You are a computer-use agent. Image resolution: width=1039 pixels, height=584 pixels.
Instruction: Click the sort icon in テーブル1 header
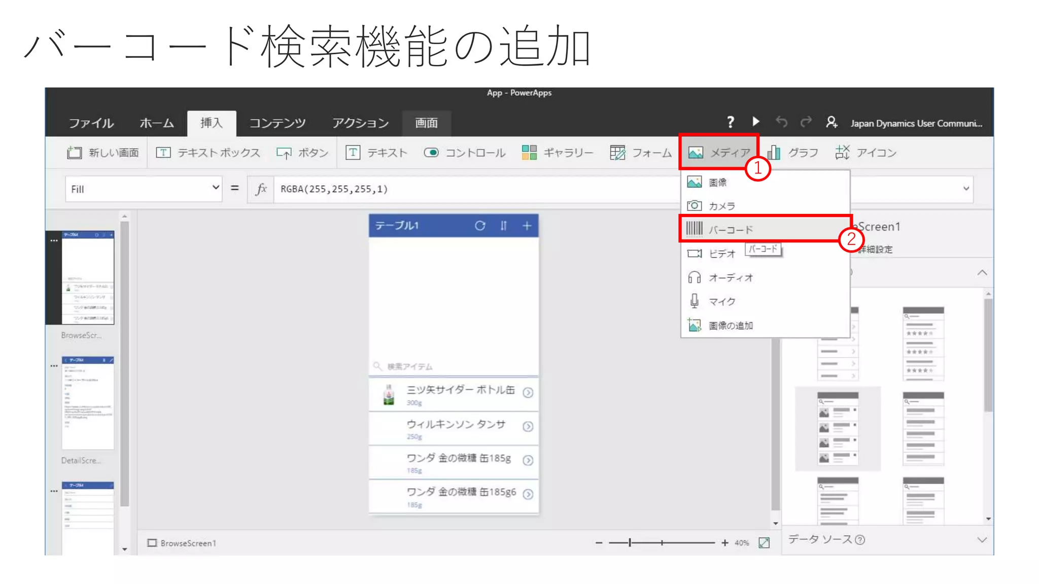tap(503, 226)
